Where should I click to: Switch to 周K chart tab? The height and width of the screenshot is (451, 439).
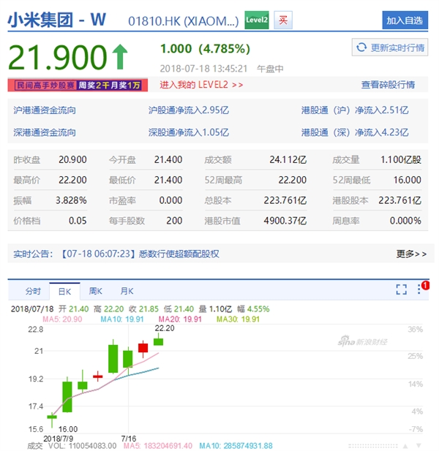pyautogui.click(x=95, y=291)
